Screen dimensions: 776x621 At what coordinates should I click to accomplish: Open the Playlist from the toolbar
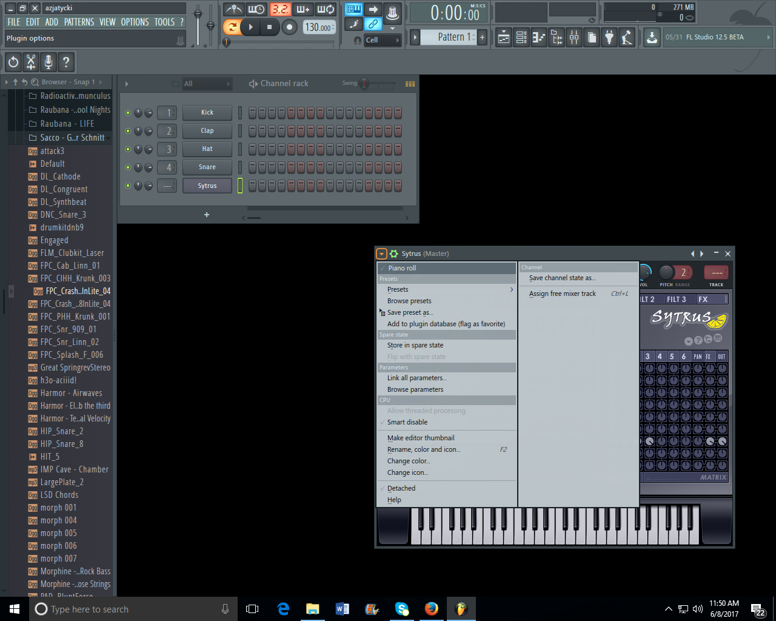pos(503,37)
